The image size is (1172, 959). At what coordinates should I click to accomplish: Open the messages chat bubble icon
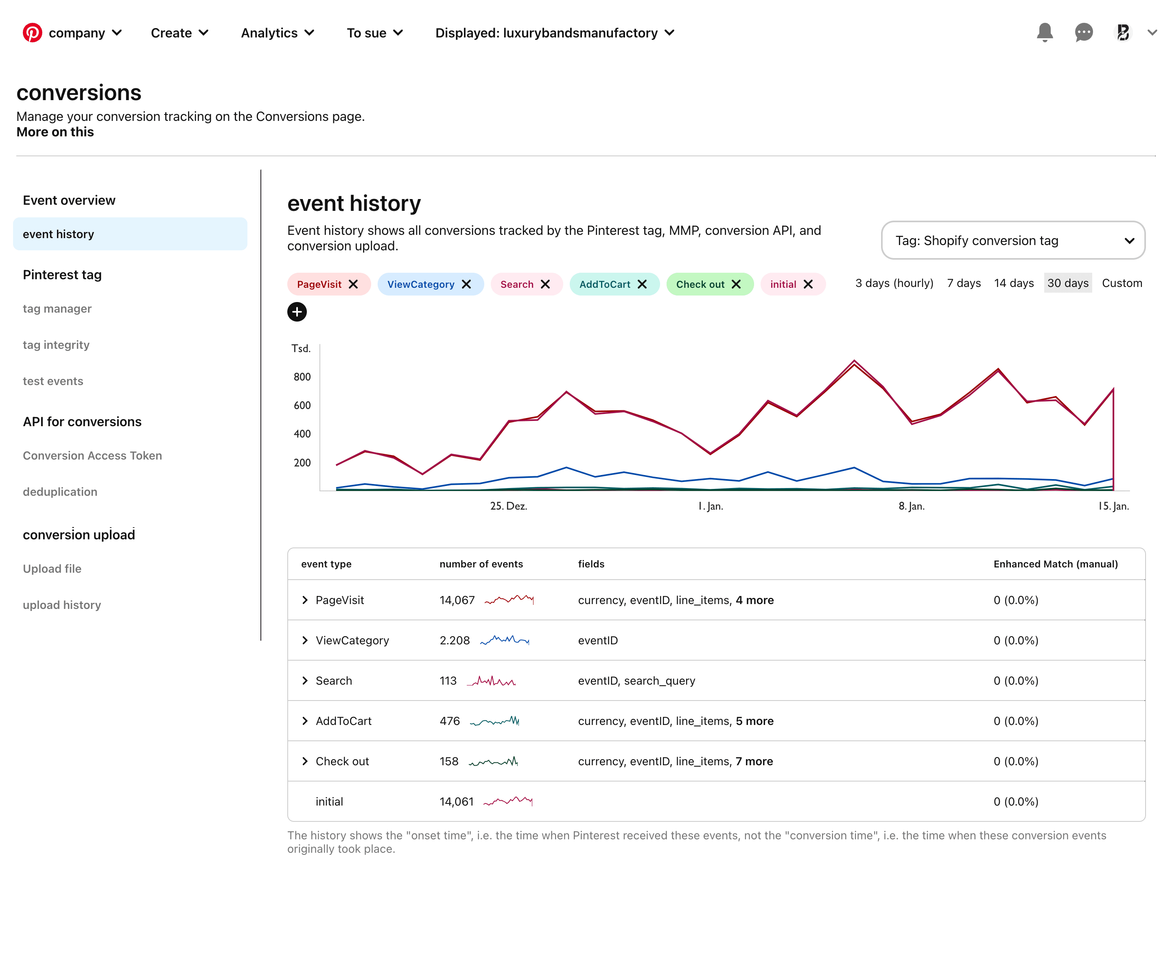pyautogui.click(x=1084, y=33)
